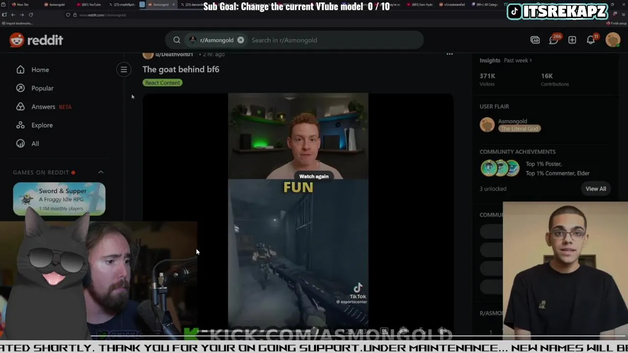
Task: Click the Answers icon in the sidebar
Action: click(20, 107)
